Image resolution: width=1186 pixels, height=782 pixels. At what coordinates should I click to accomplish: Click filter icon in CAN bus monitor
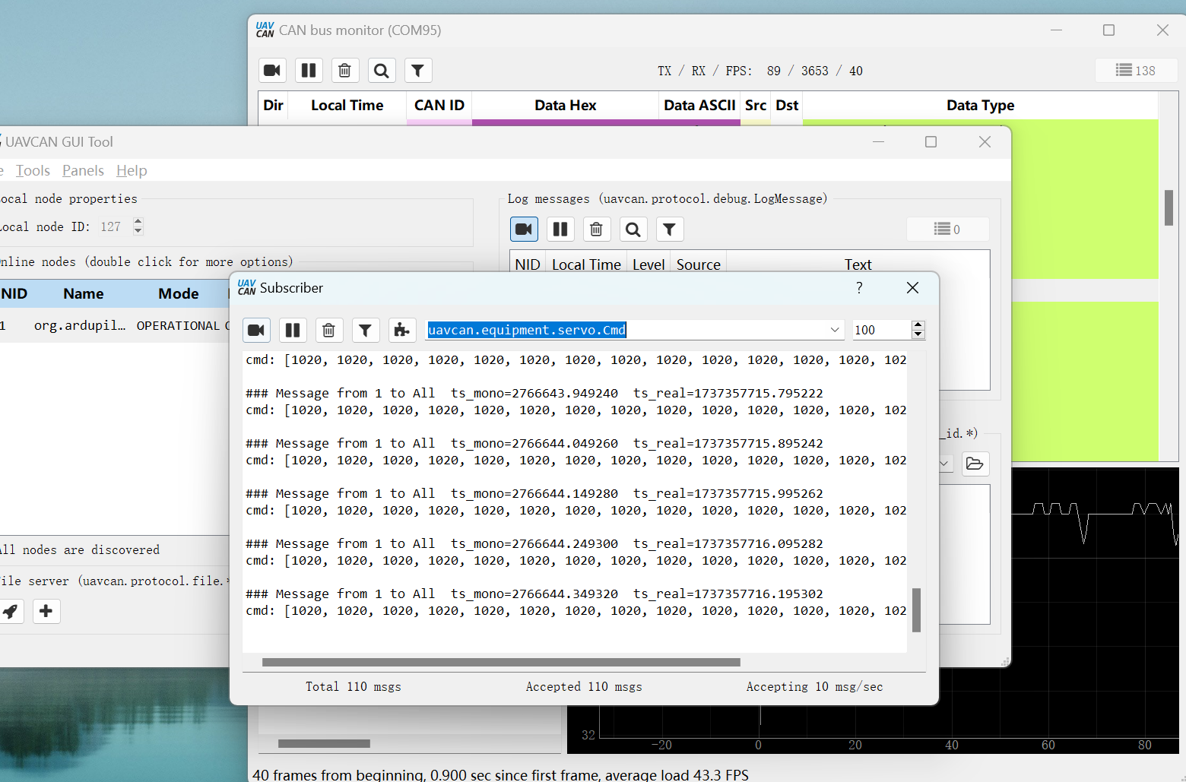click(x=417, y=71)
